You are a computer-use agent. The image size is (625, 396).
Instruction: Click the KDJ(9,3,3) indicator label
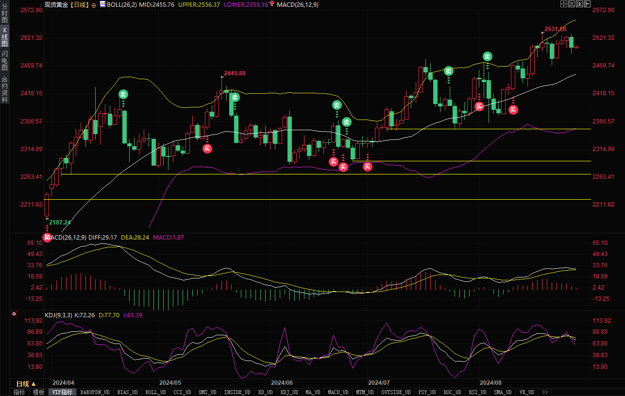58,315
